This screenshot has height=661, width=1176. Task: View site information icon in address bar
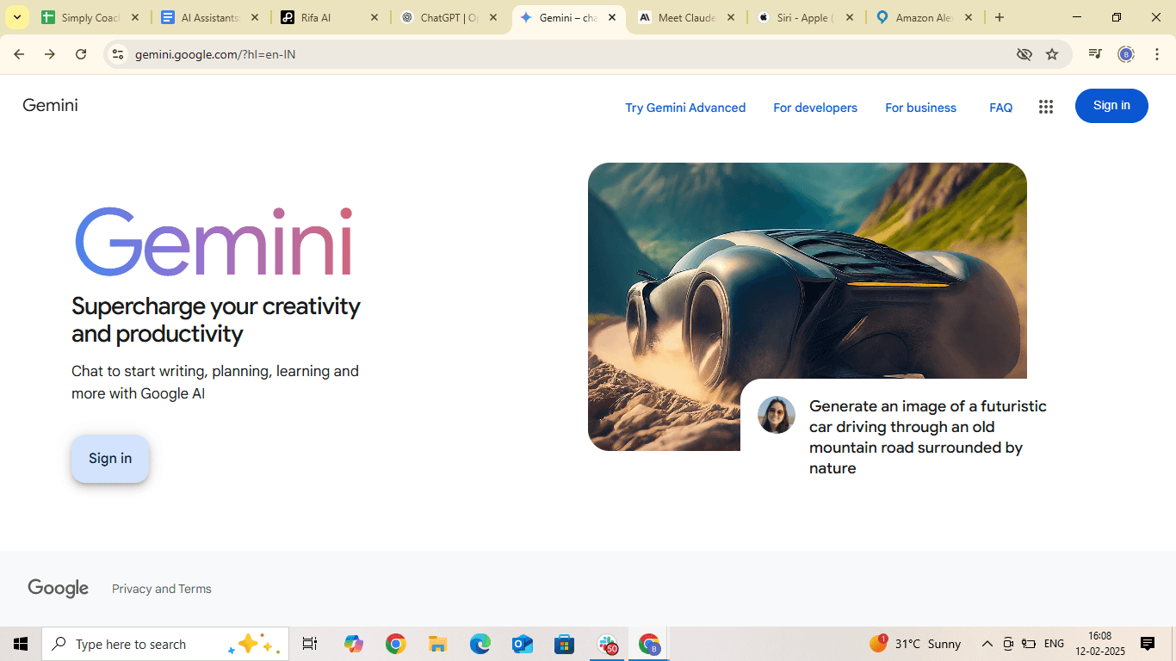tap(118, 54)
